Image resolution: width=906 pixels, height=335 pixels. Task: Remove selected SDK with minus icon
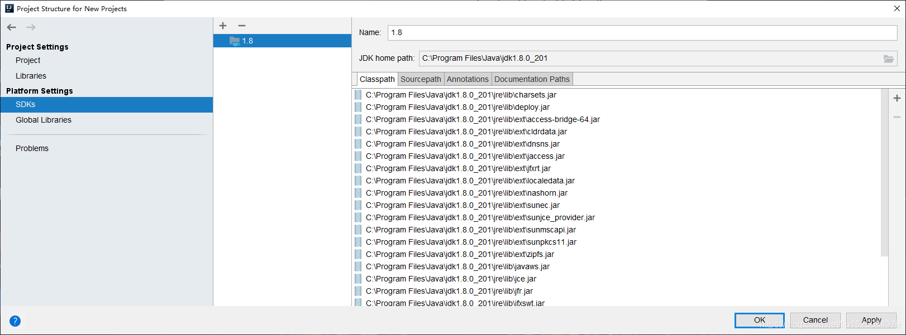pos(242,26)
